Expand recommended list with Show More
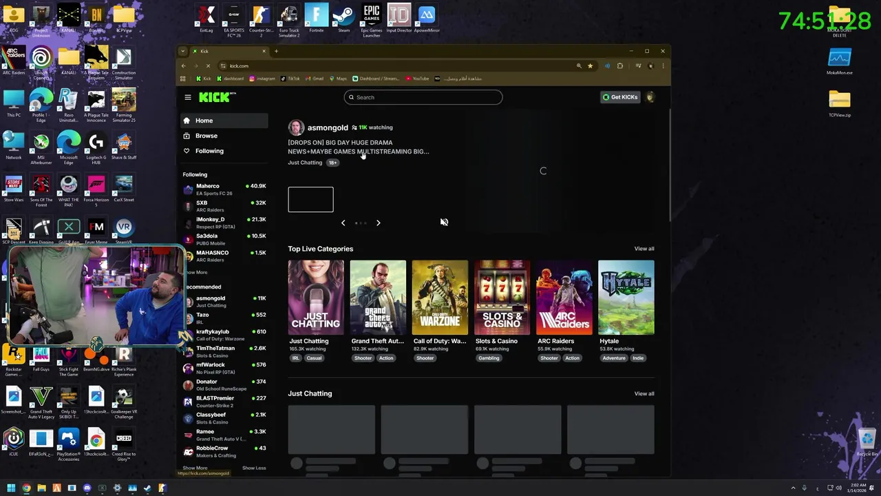The image size is (881, 496). 195,468
